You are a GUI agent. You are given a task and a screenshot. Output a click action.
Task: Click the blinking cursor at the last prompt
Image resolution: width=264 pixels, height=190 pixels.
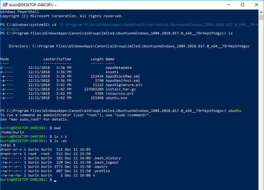pyautogui.click(x=55, y=180)
